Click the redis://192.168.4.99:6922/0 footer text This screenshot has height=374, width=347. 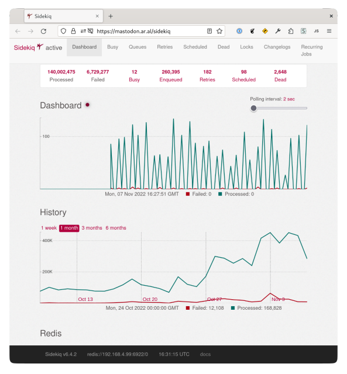tap(118, 355)
